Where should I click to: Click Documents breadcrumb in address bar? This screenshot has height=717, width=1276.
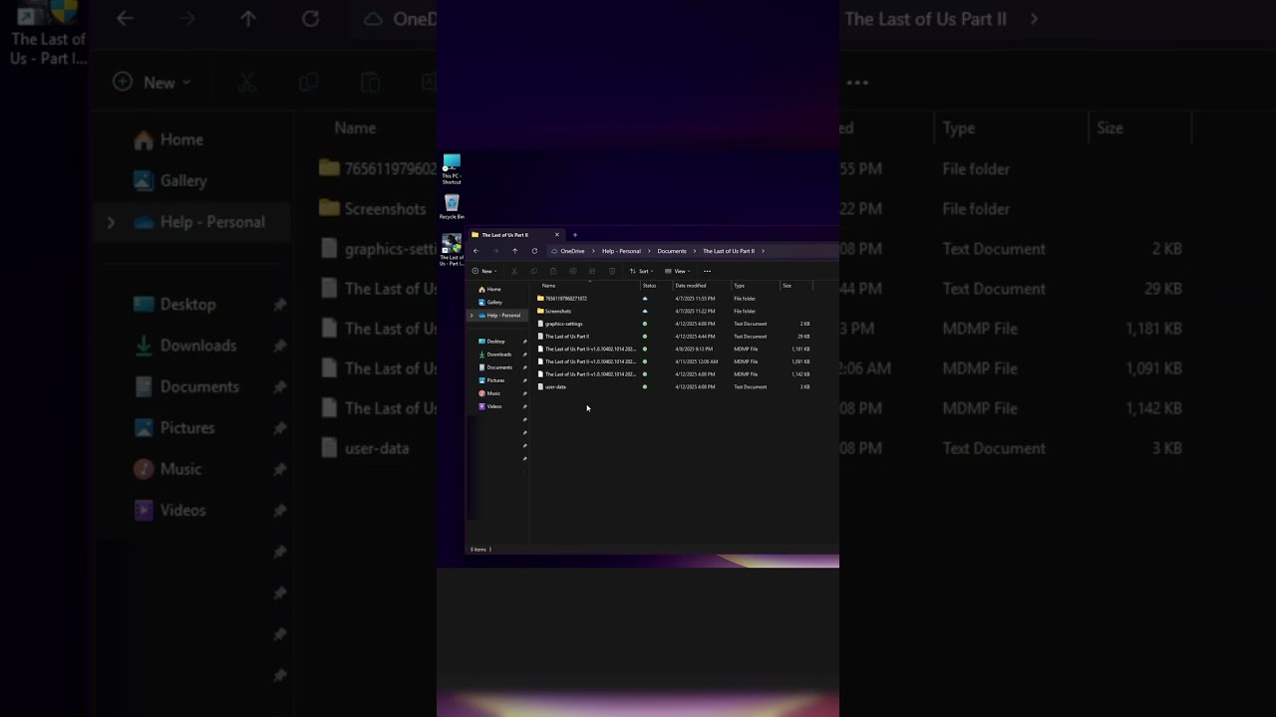point(672,251)
